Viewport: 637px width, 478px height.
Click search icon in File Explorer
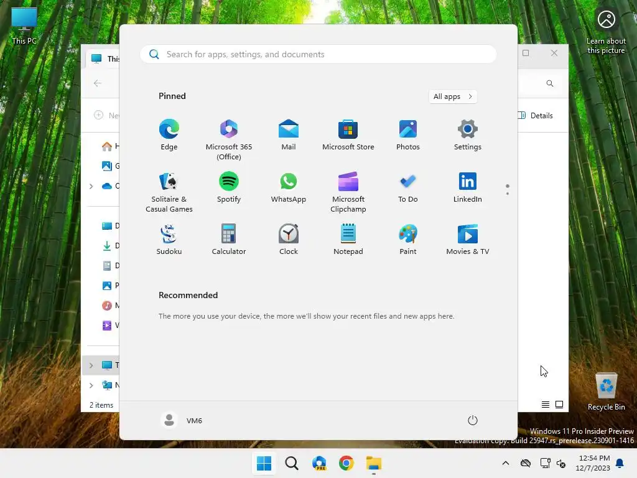(550, 83)
